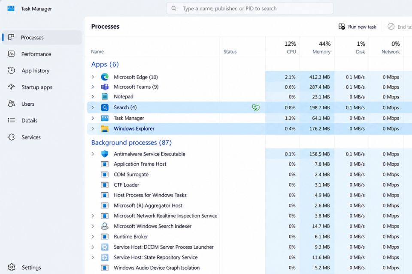Click the 287.4 MB memory value for Teams
Image resolution: width=412 pixels, height=274 pixels.
tap(319, 87)
